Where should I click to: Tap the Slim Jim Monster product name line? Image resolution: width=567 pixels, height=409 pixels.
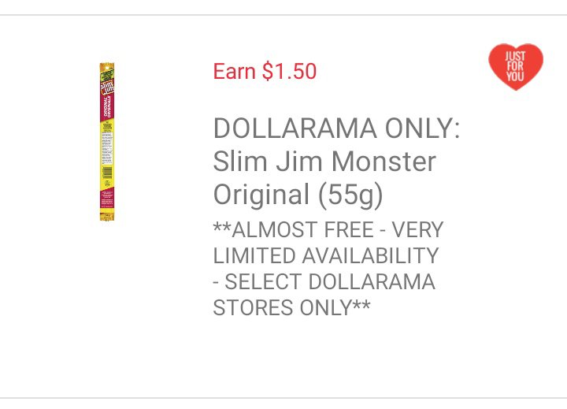[x=324, y=162]
